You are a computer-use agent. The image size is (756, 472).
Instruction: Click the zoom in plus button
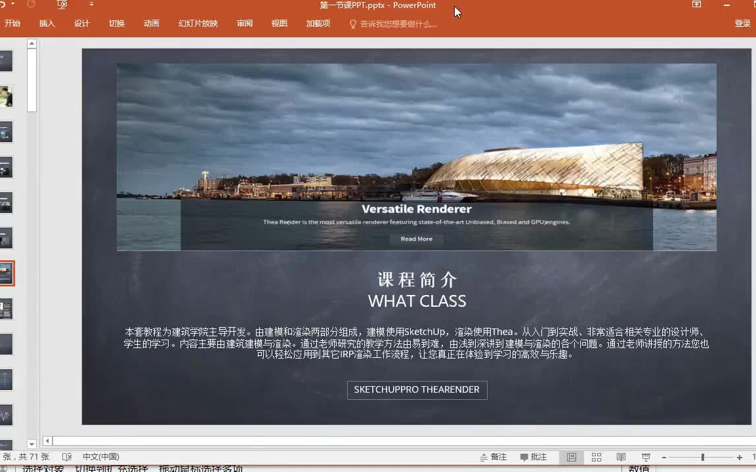tap(740, 456)
